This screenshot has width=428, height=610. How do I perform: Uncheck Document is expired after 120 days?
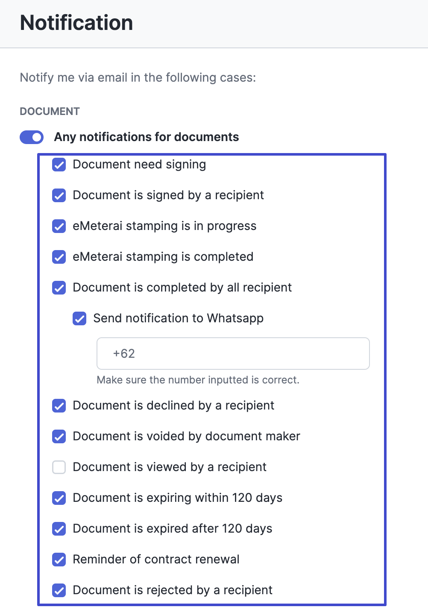click(x=59, y=529)
